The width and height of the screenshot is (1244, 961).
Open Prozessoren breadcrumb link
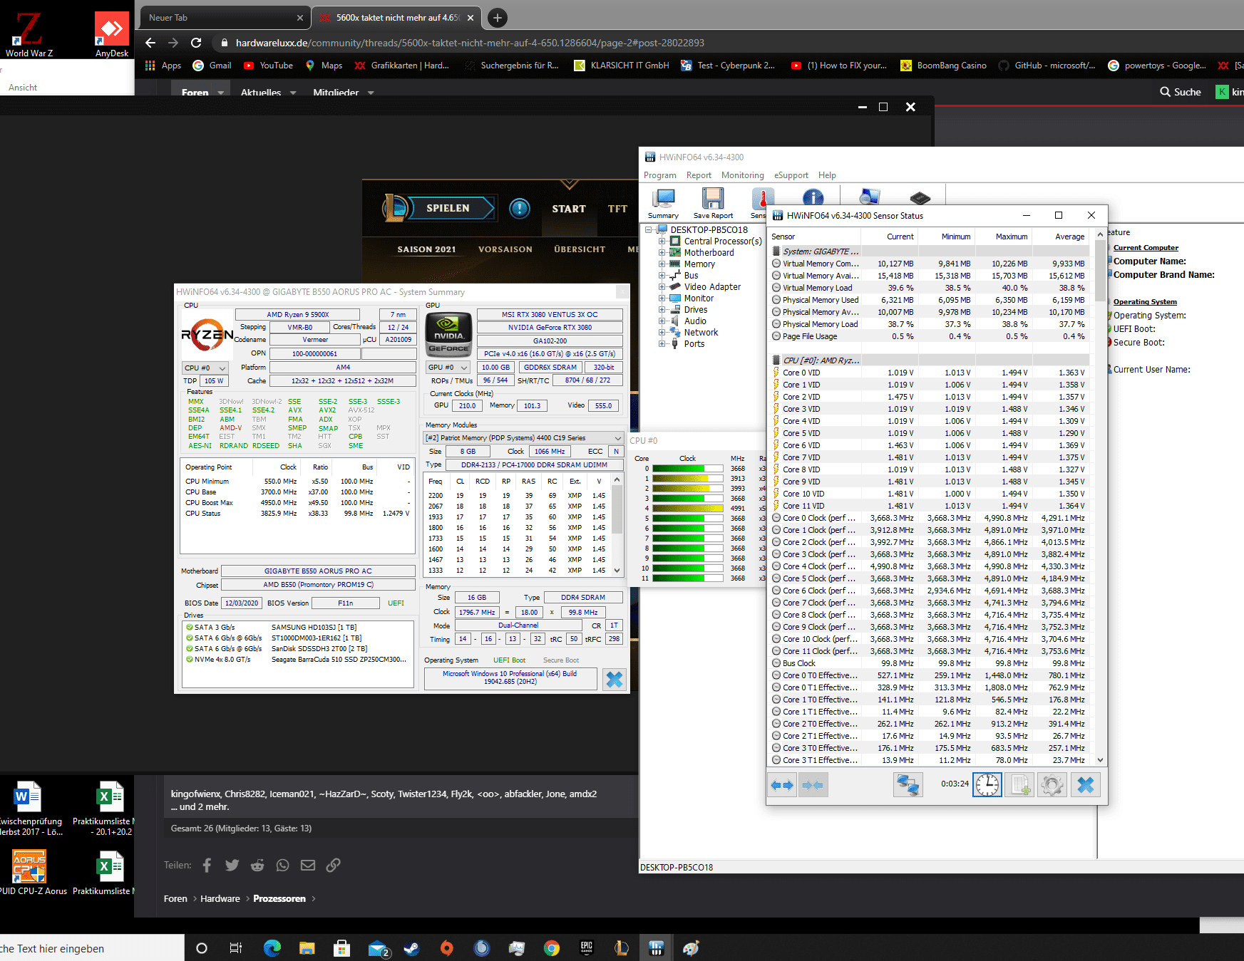pyautogui.click(x=279, y=899)
